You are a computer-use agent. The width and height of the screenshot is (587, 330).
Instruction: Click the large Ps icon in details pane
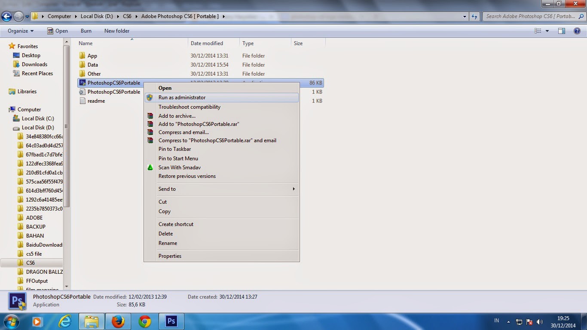18,301
